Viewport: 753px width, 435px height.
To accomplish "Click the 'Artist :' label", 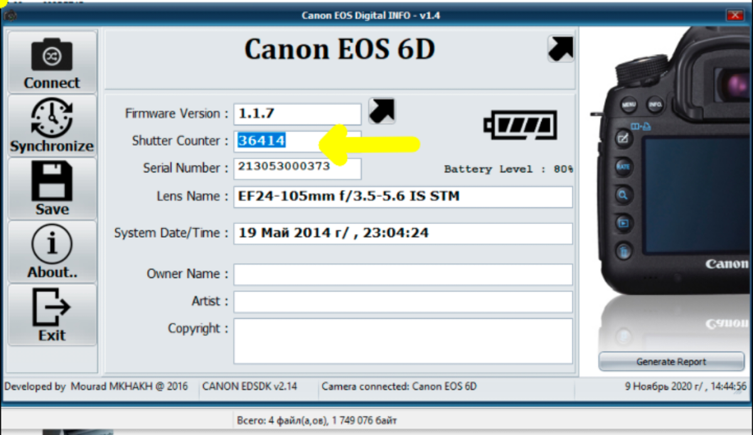I will point(210,302).
